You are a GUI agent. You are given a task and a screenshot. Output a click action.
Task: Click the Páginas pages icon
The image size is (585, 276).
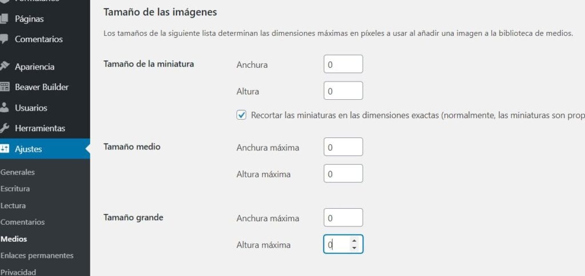pyautogui.click(x=3, y=18)
